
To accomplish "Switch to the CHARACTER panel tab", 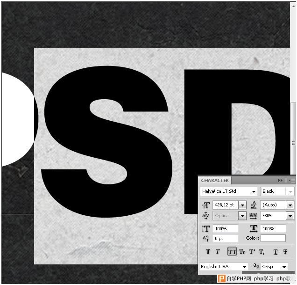I will pyautogui.click(x=215, y=180).
